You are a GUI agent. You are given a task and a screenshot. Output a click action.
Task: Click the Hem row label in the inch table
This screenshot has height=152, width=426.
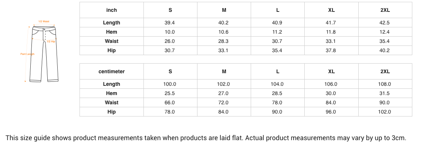point(111,32)
